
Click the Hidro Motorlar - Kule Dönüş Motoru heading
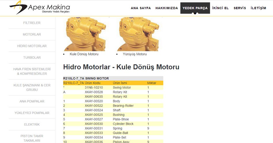pyautogui.click(x=121, y=67)
